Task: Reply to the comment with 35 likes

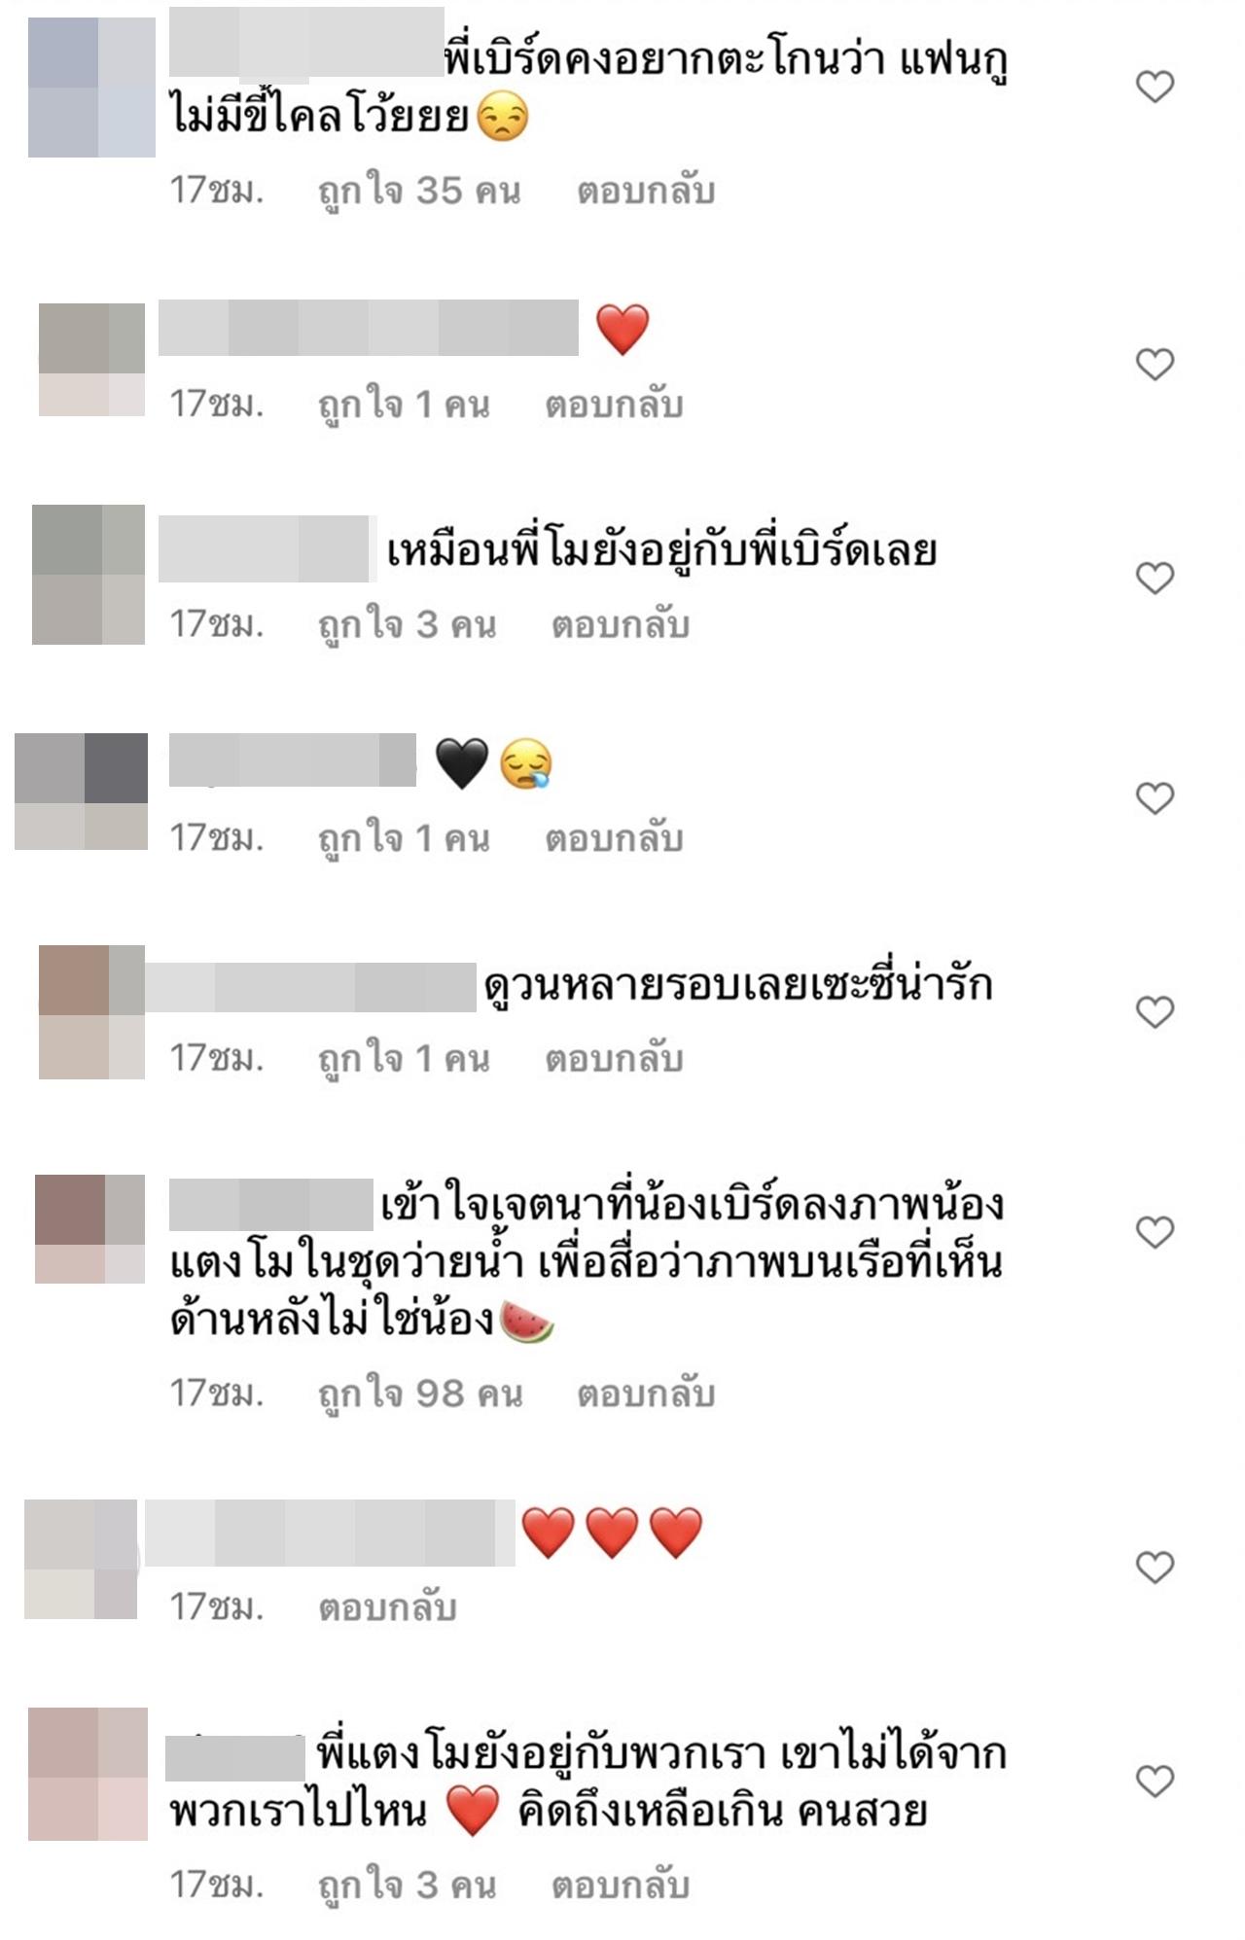Action: [646, 191]
